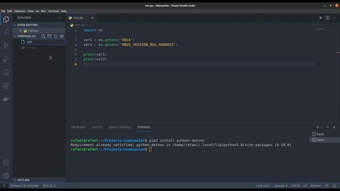Open the Run and Debug view
The width and height of the screenshot is (340, 191).
pyautogui.click(x=6, y=59)
